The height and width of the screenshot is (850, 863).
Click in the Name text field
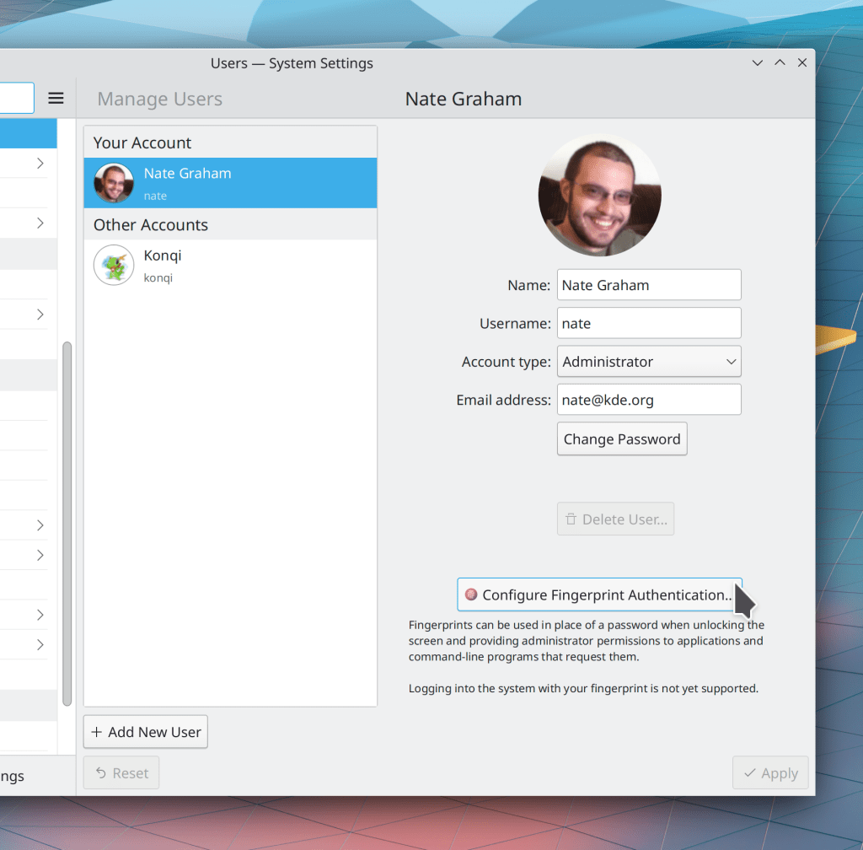pos(648,285)
